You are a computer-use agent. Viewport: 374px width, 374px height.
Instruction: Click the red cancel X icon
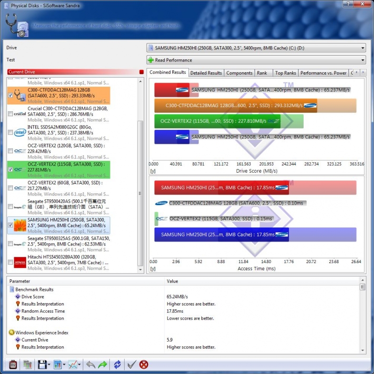coord(144,364)
